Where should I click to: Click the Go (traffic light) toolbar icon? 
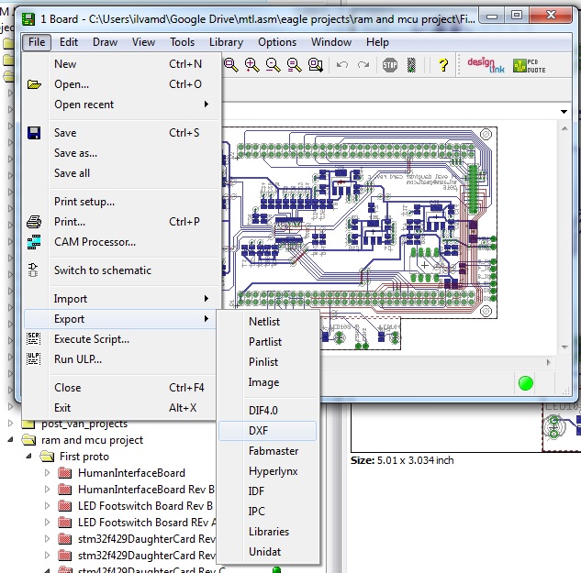411,65
